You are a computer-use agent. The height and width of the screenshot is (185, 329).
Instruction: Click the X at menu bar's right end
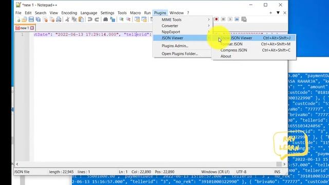(285, 13)
